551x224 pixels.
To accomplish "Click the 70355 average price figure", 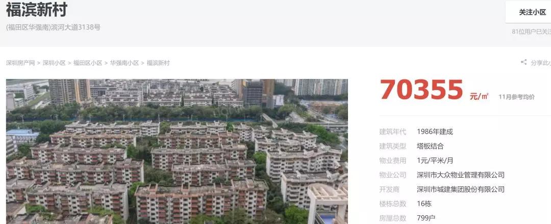I will tap(421, 90).
